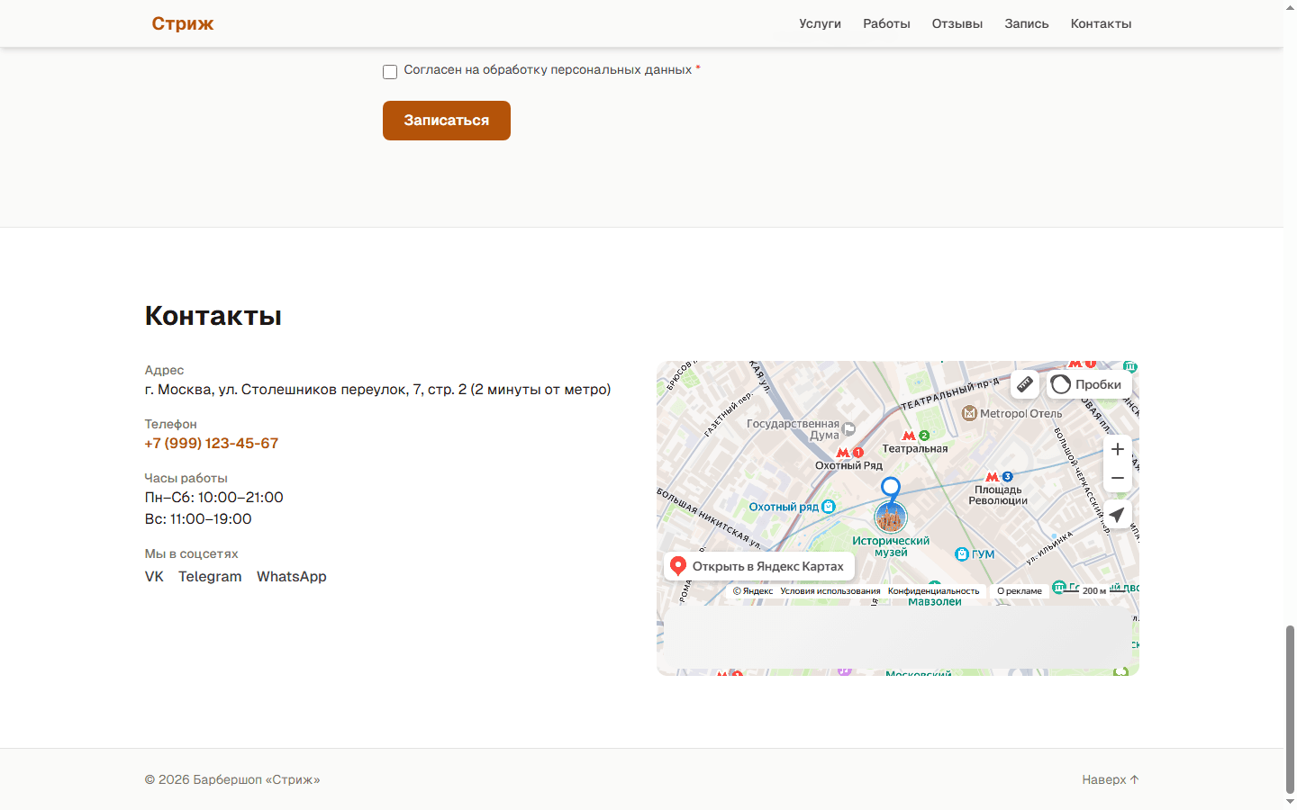
Task: Open the Условия использования map link
Action: 830,591
